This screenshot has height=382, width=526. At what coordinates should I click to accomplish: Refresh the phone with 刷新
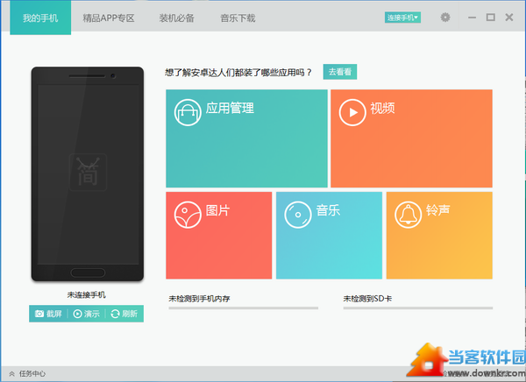click(124, 314)
